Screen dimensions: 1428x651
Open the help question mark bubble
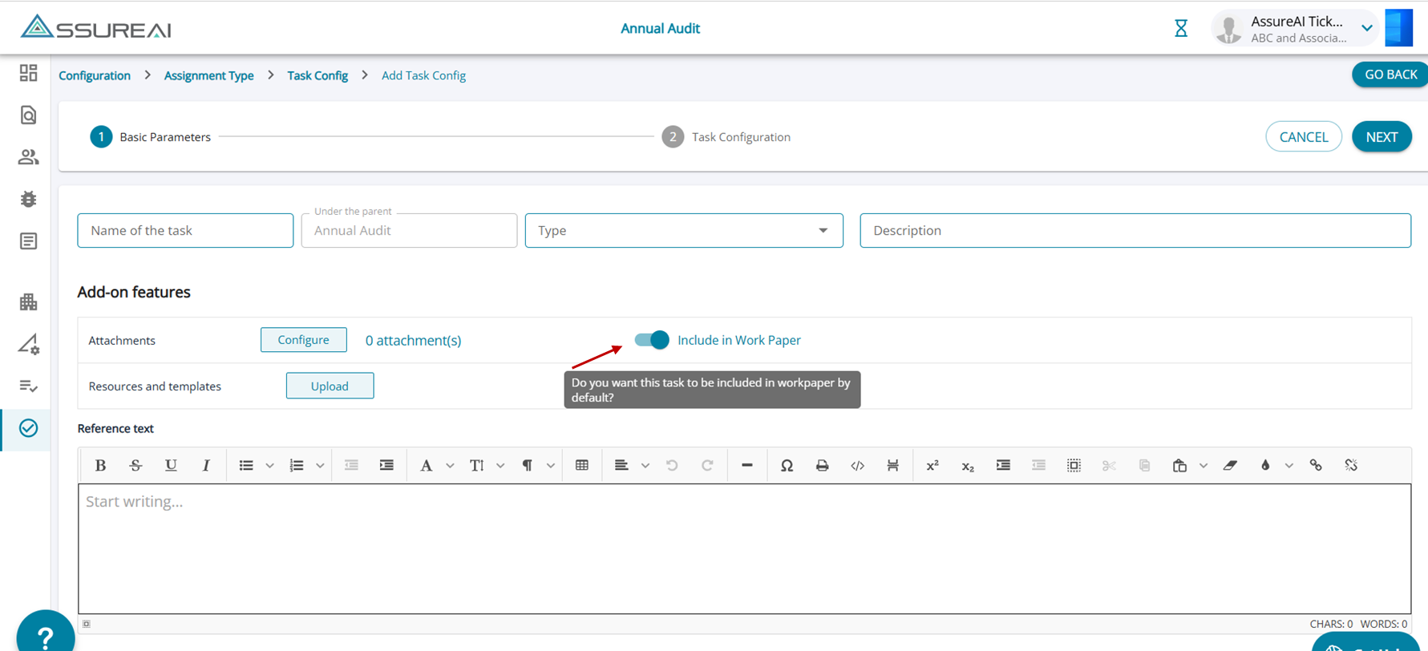click(46, 635)
